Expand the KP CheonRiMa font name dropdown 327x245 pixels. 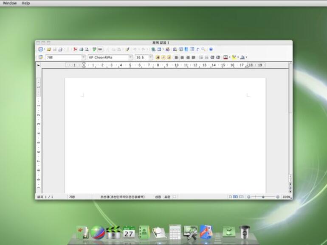click(130, 57)
